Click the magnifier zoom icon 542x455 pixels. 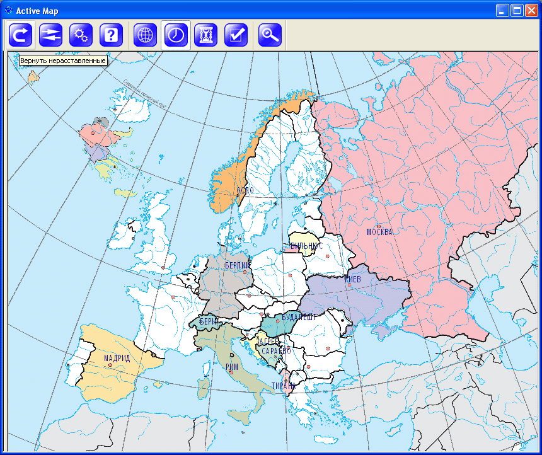click(x=270, y=35)
